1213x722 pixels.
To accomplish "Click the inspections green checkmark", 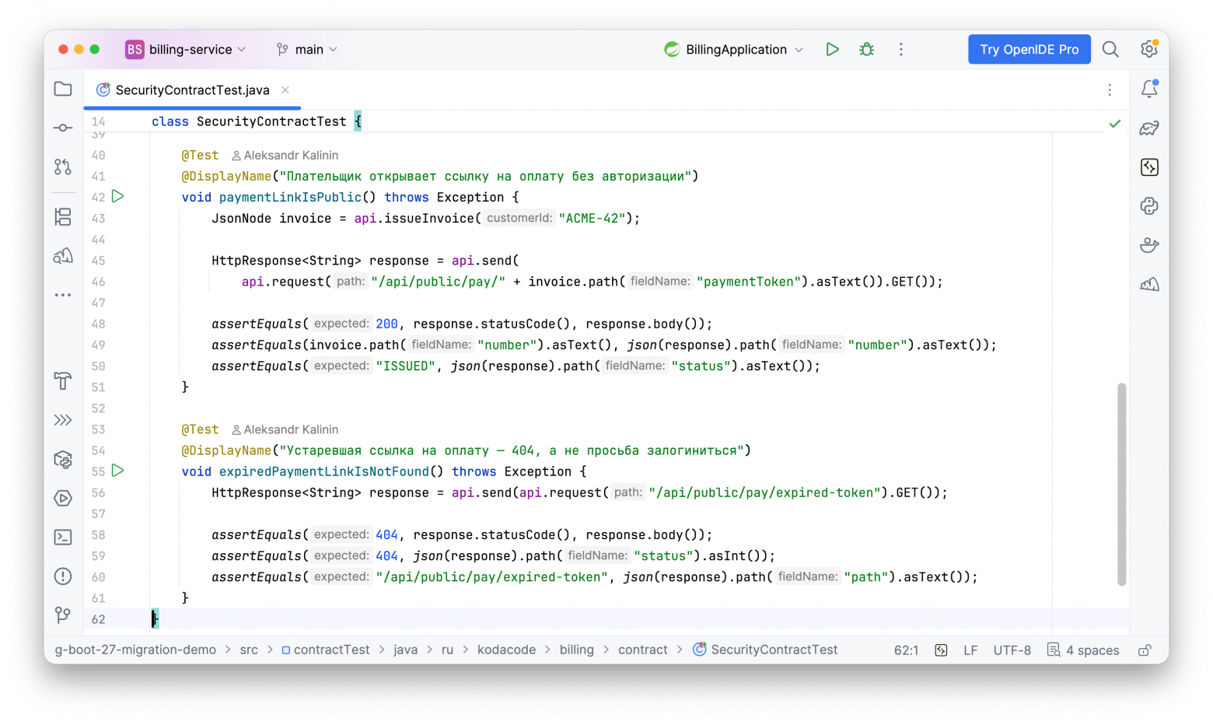I will pyautogui.click(x=1115, y=123).
